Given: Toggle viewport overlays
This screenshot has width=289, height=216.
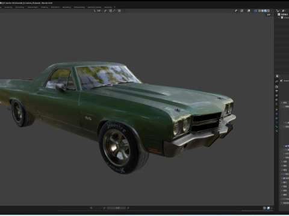Looking at the screenshot, I should pos(249,11).
